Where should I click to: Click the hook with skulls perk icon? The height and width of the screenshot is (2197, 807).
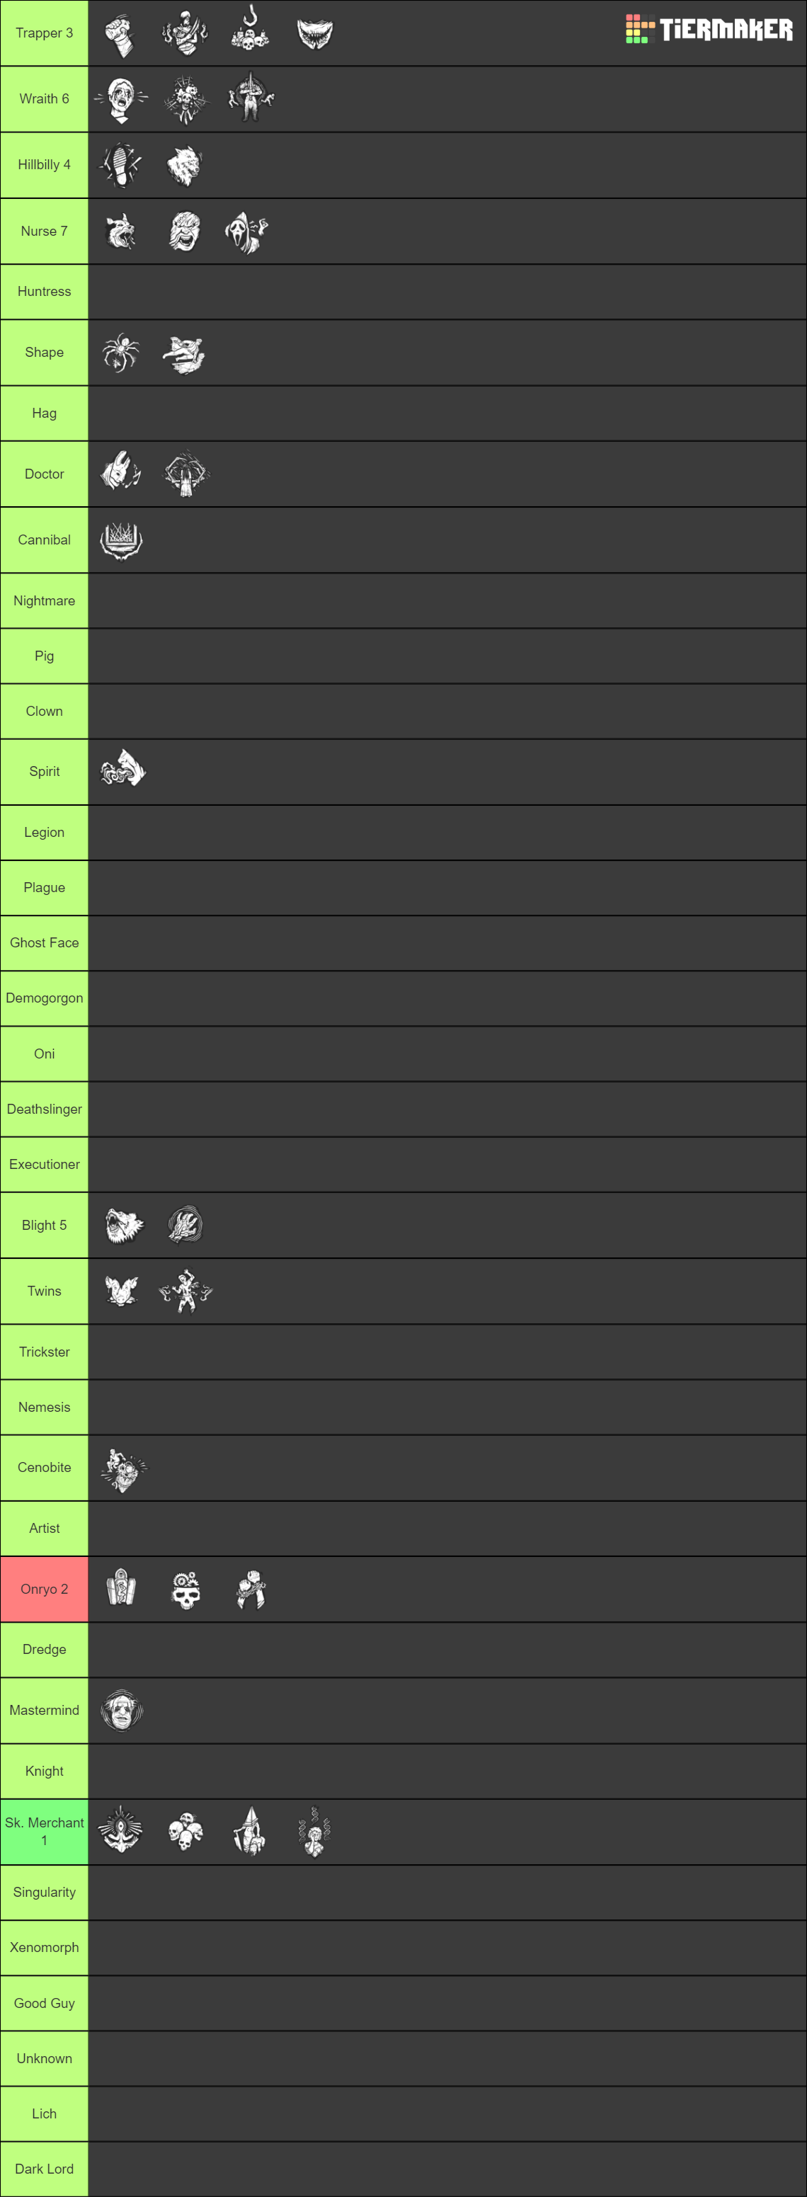tap(250, 32)
